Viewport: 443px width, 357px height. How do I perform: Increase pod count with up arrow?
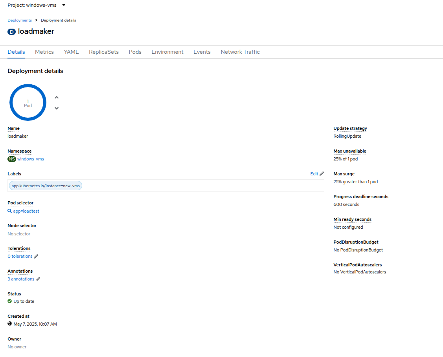tap(57, 98)
